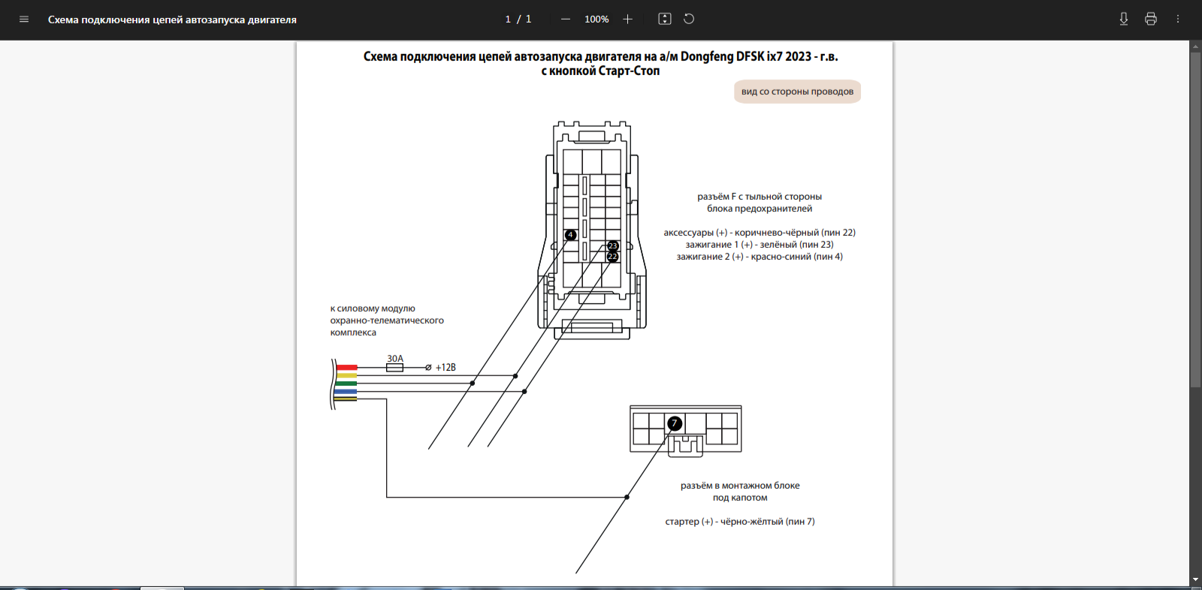Image resolution: width=1202 pixels, height=590 pixels.
Task: Click the red wire of the harness
Action: click(x=346, y=368)
